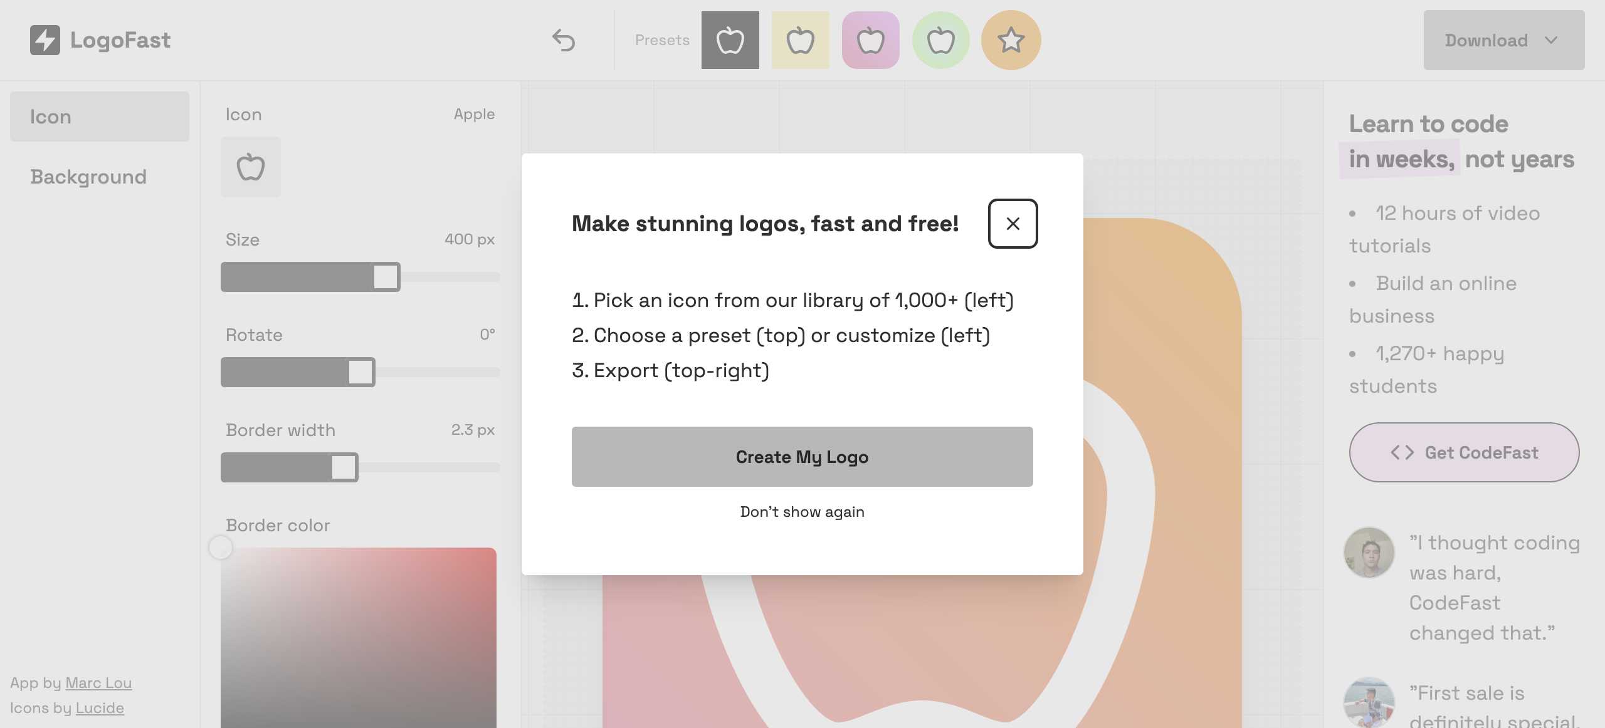Select the yellow apple preset

[x=800, y=40]
